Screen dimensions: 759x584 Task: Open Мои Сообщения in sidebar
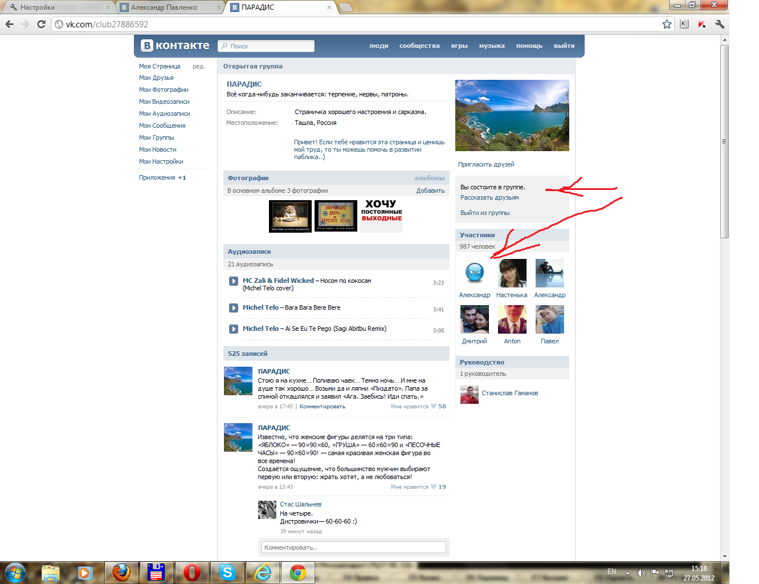(162, 125)
